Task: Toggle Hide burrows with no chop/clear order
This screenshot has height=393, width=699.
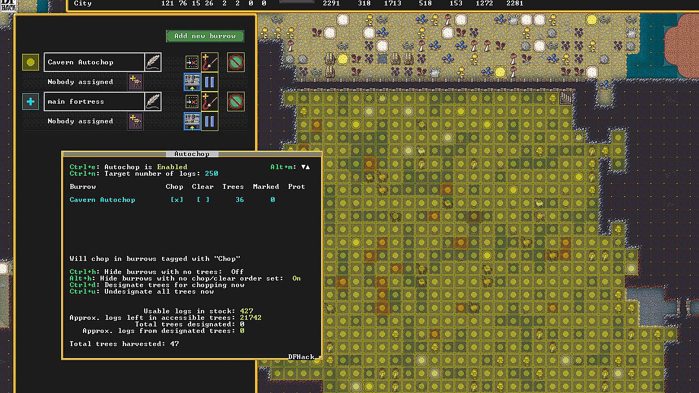Action: click(185, 278)
